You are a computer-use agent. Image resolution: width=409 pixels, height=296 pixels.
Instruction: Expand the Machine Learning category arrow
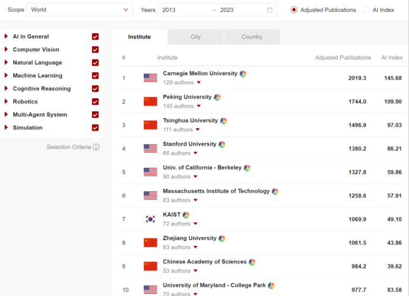click(x=6, y=75)
